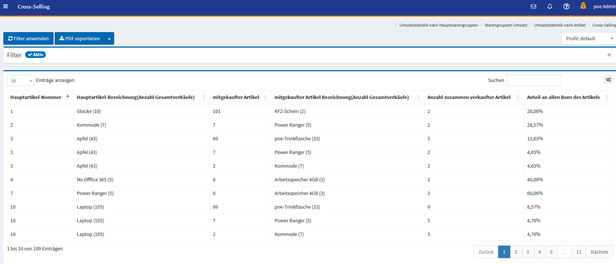Open the hamburger navigation menu
Viewport: 616px width, 264px height.
point(6,7)
